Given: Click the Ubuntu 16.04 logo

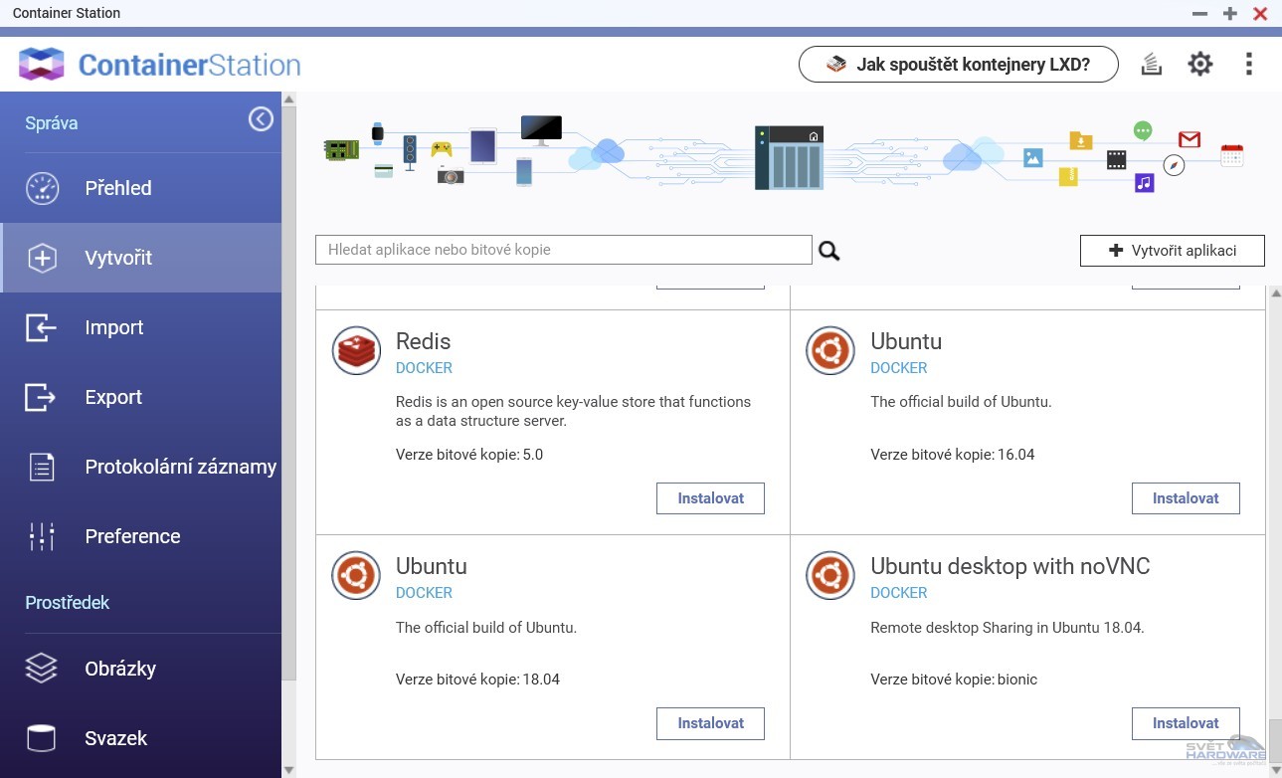Looking at the screenshot, I should point(829,350).
